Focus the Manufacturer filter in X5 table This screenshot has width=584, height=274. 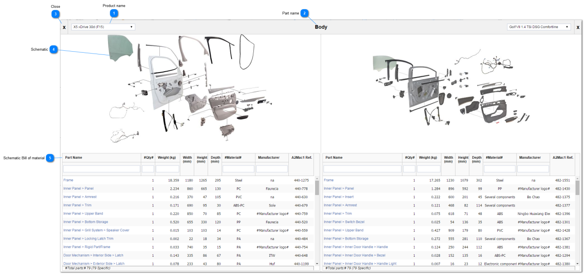pyautogui.click(x=272, y=169)
